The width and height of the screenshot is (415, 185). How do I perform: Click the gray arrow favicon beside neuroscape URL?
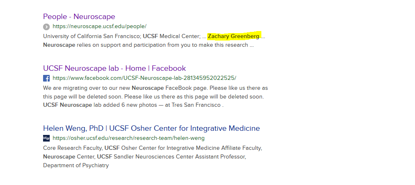pyautogui.click(x=46, y=27)
